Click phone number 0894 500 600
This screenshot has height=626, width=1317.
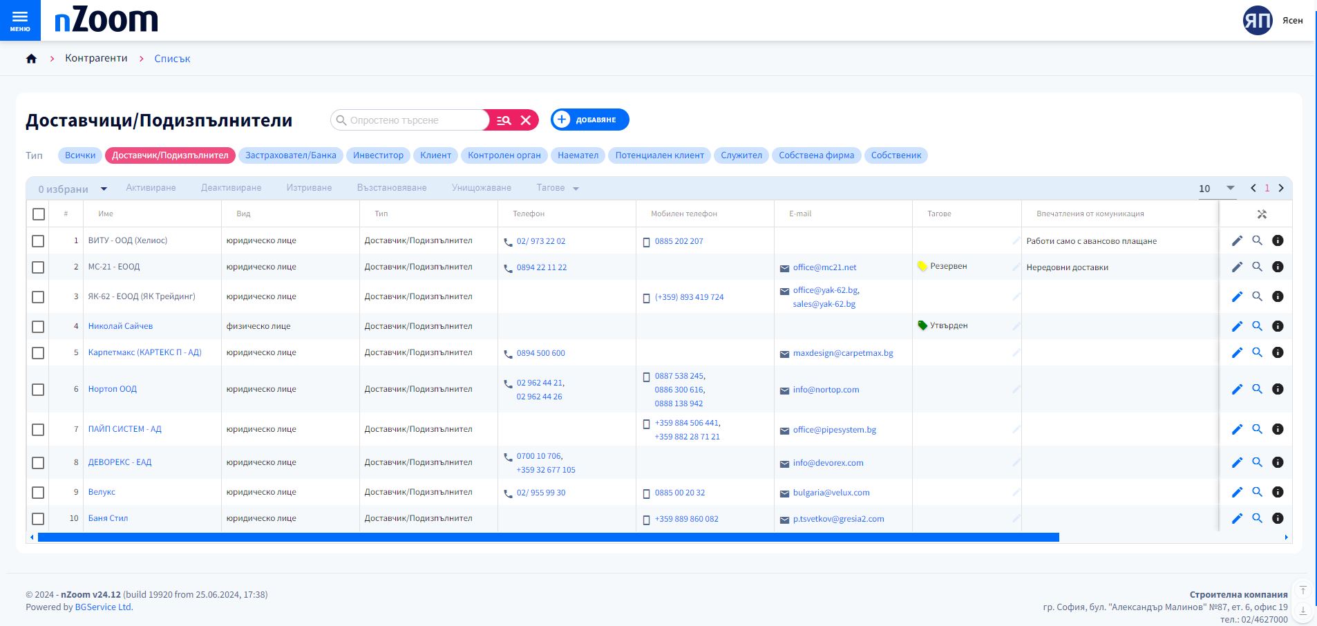pyautogui.click(x=540, y=353)
